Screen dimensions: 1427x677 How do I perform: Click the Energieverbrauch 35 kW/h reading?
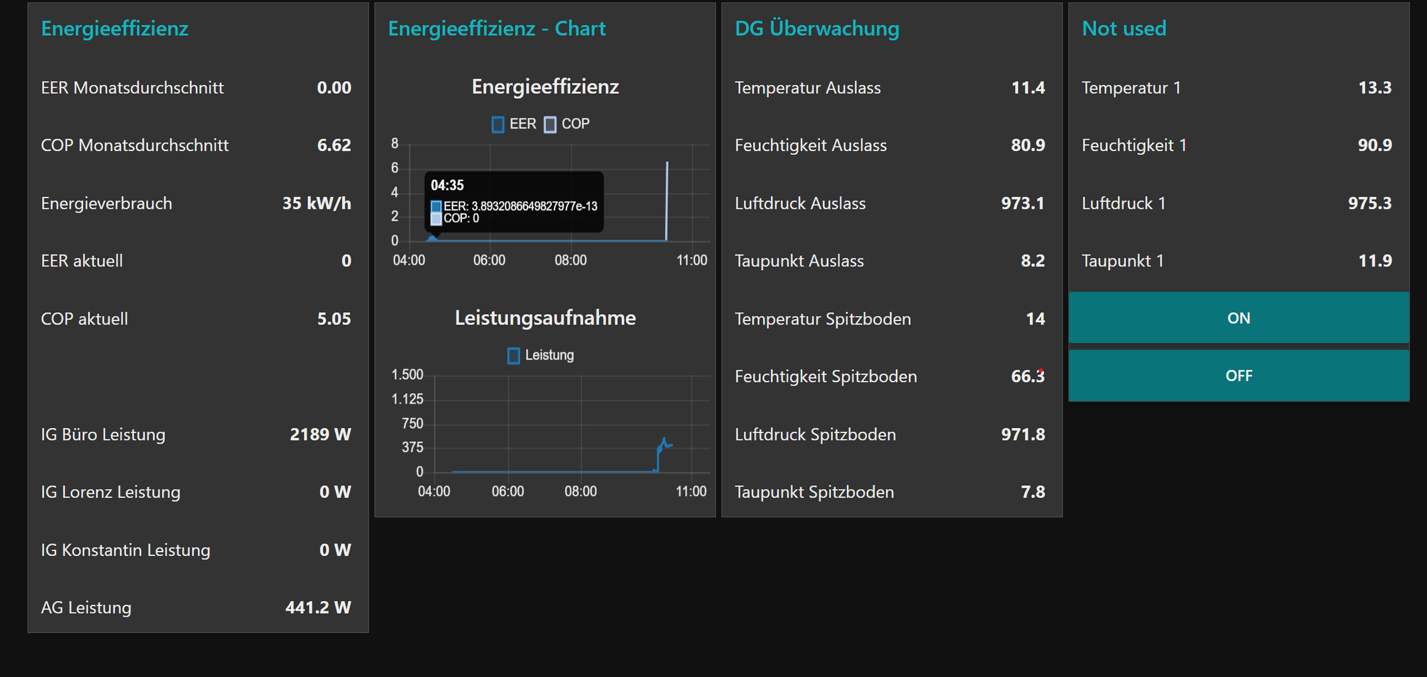[316, 204]
